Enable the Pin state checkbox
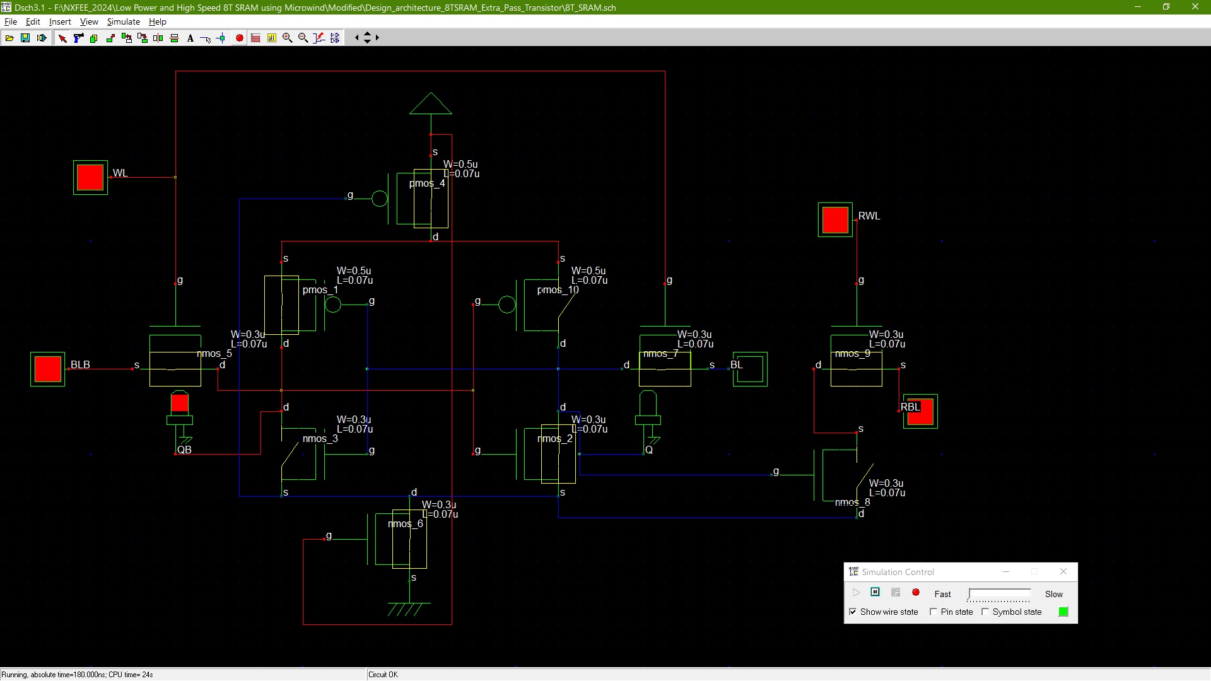This screenshot has width=1211, height=681. pos(933,612)
